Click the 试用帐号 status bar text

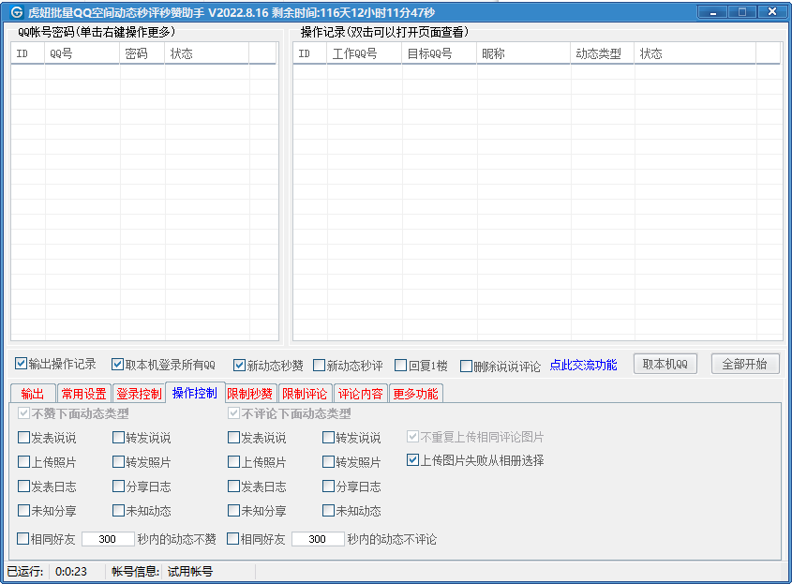pyautogui.click(x=190, y=572)
